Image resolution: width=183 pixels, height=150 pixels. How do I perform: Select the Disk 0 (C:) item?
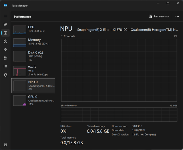(33, 56)
